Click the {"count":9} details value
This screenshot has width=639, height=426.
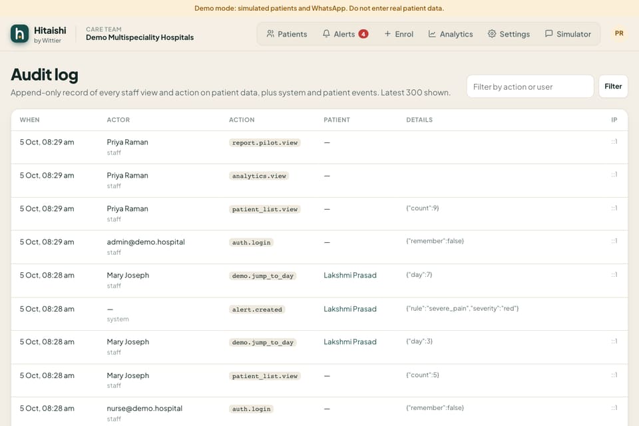coord(423,208)
